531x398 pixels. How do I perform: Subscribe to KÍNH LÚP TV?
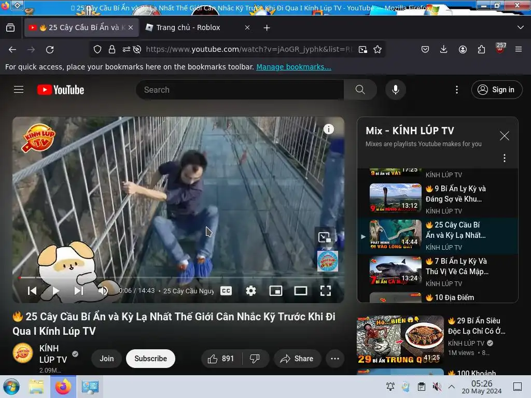click(x=151, y=359)
